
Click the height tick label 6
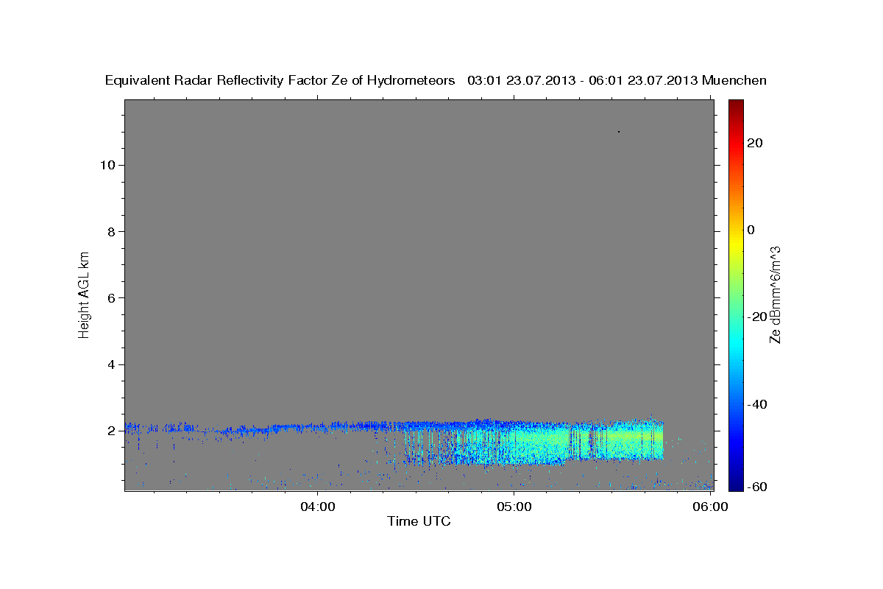click(x=110, y=297)
